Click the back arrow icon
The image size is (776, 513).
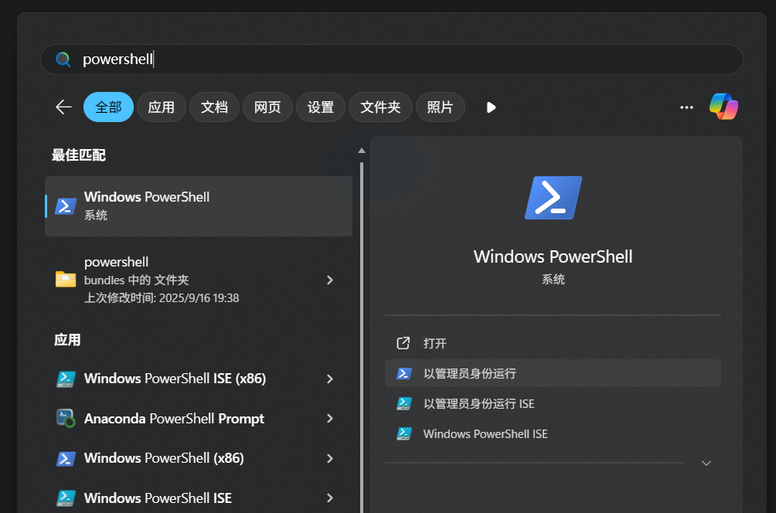[63, 107]
